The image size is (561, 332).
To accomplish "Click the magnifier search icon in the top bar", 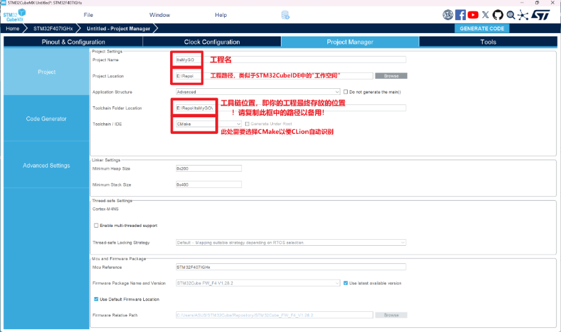I will point(510,15).
